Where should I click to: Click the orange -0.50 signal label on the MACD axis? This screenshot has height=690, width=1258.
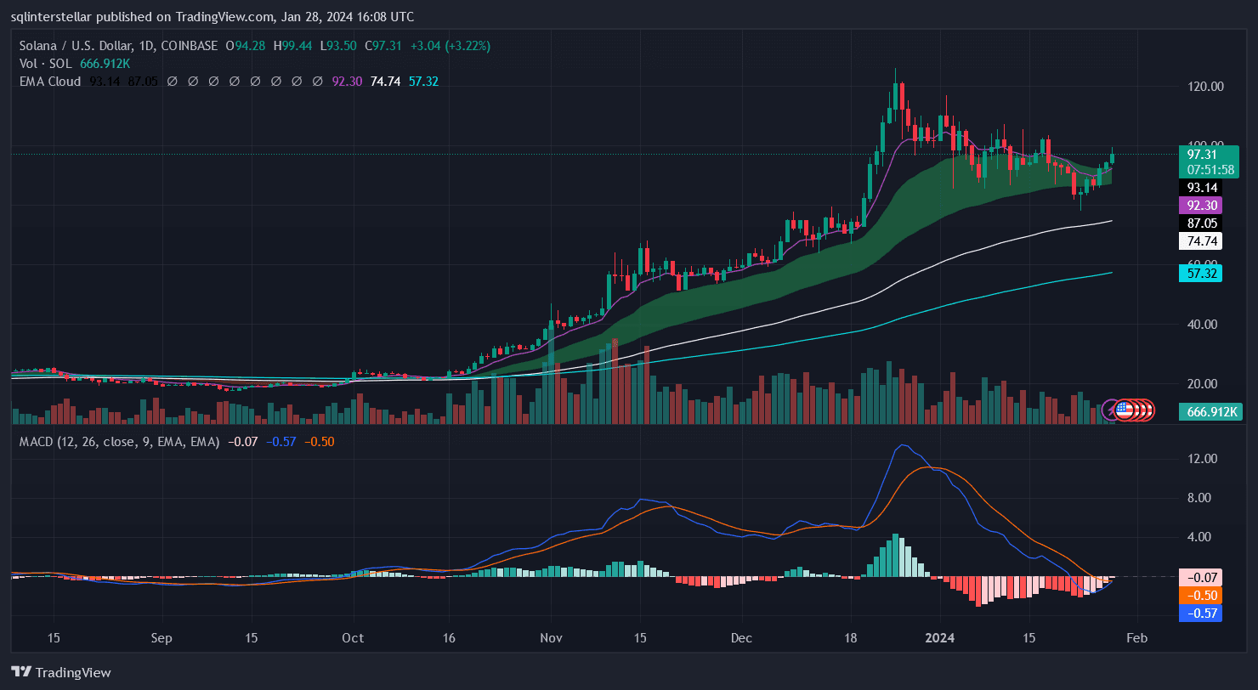(1200, 596)
